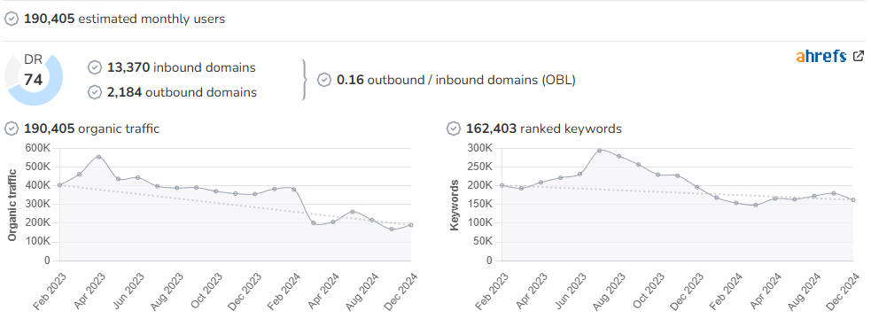The height and width of the screenshot is (319, 871).
Task: Open the external link icon beside Ahrefs
Action: pos(859,56)
